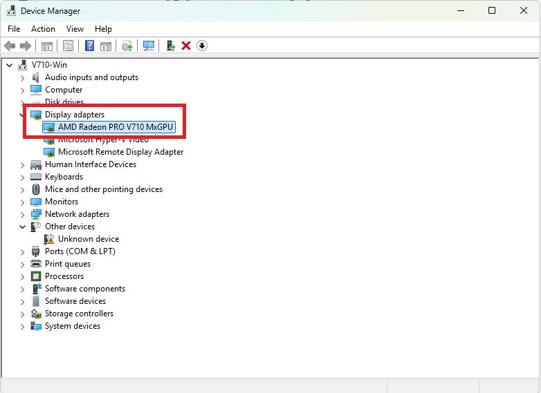541x393 pixels.
Task: Click the Print queues printer icon
Action: [36, 264]
